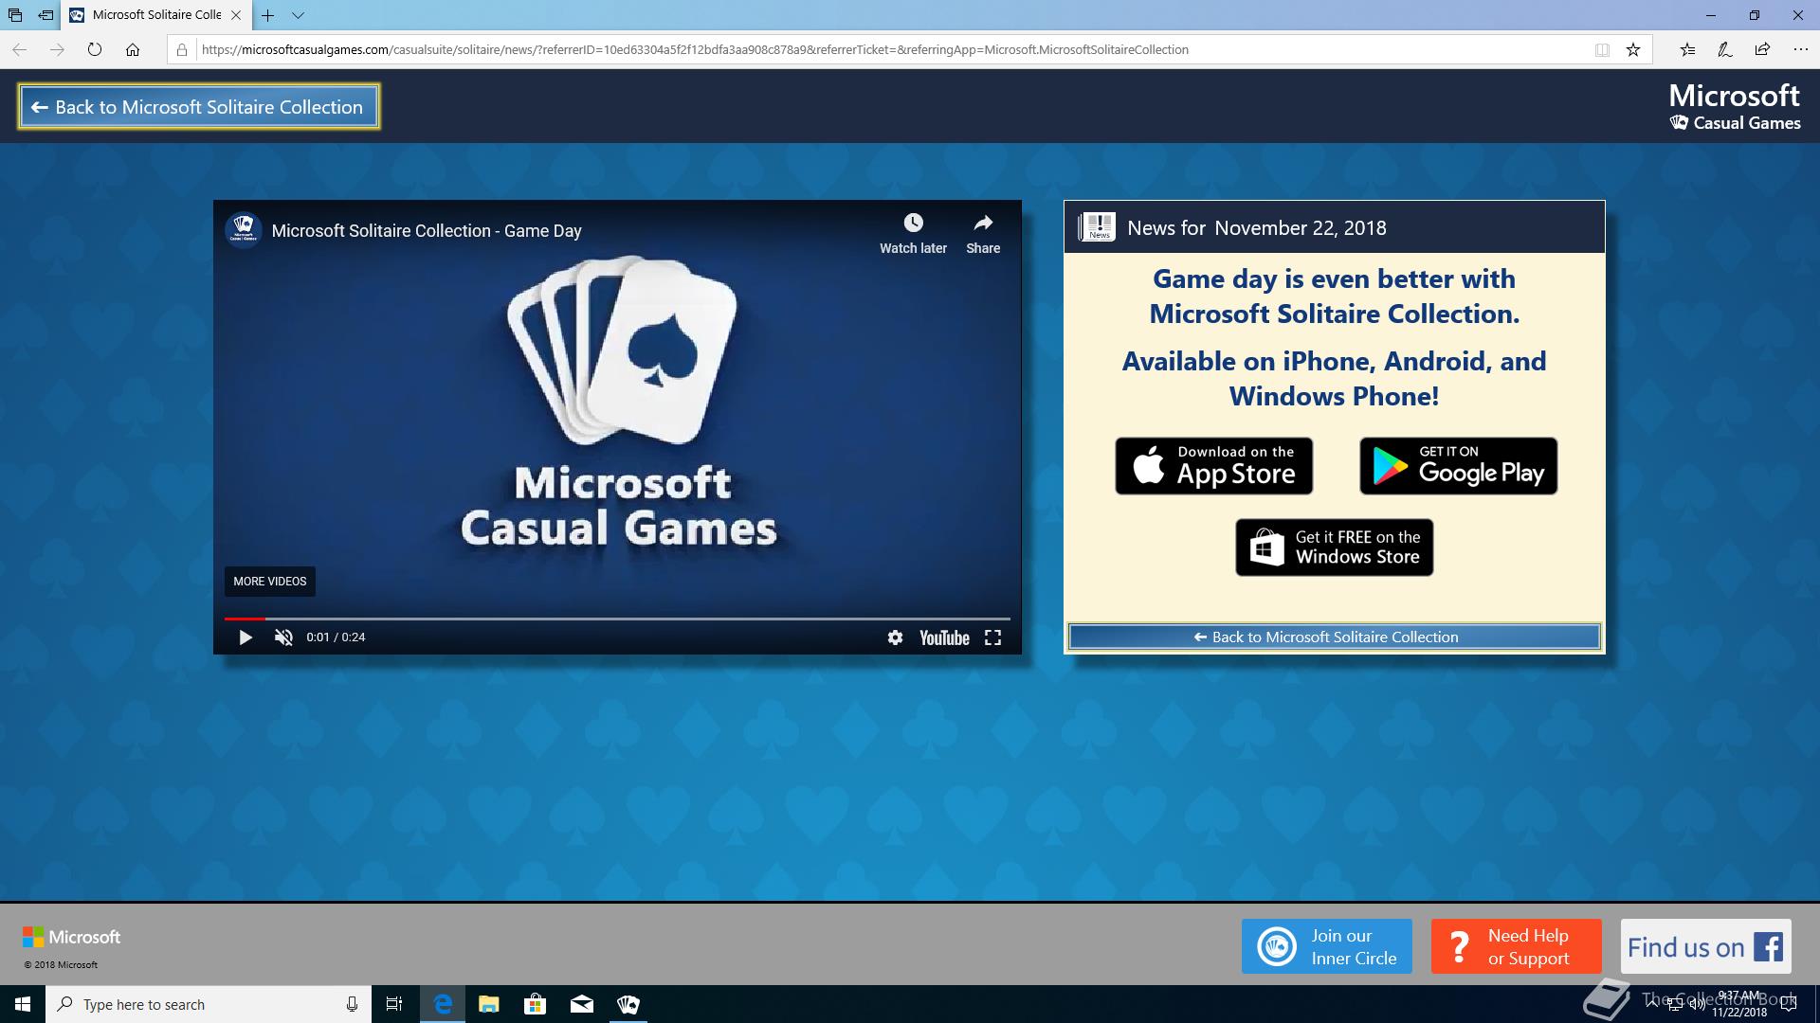
Task: Get it on Google Play badge
Action: 1458,466
